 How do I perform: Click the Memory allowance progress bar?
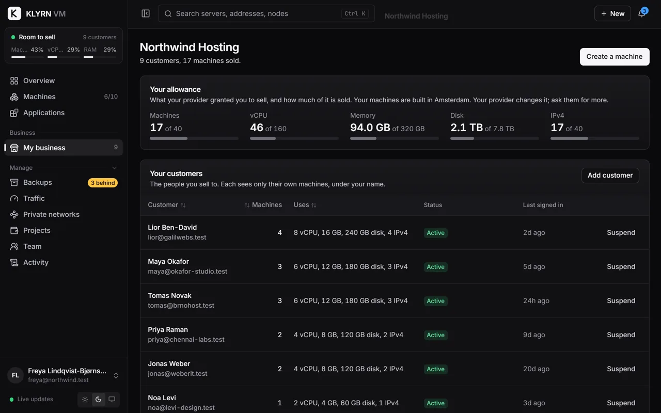[395, 138]
